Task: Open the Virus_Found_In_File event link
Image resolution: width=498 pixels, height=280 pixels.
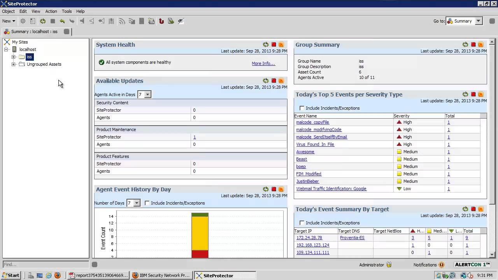Action: pyautogui.click(x=315, y=144)
